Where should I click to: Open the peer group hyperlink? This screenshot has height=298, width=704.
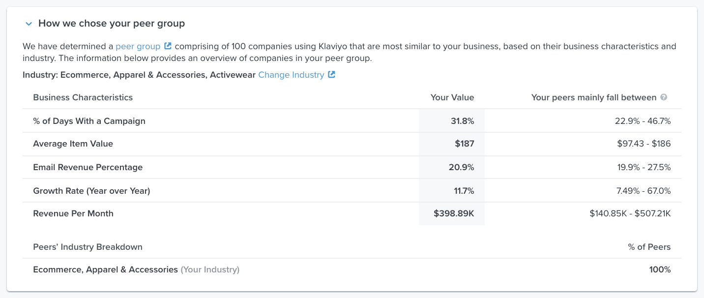pos(139,46)
